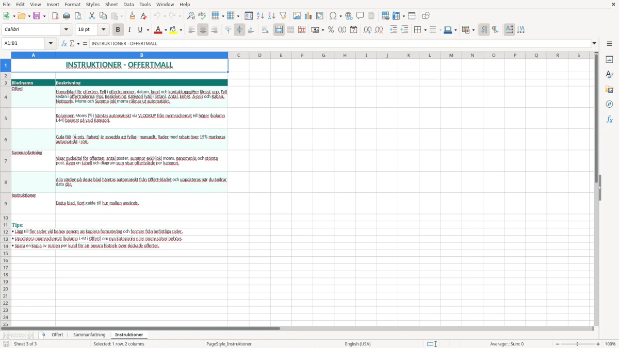Viewport: 619px width, 348px height.
Task: Click the 100% zoom level
Action: (x=610, y=344)
